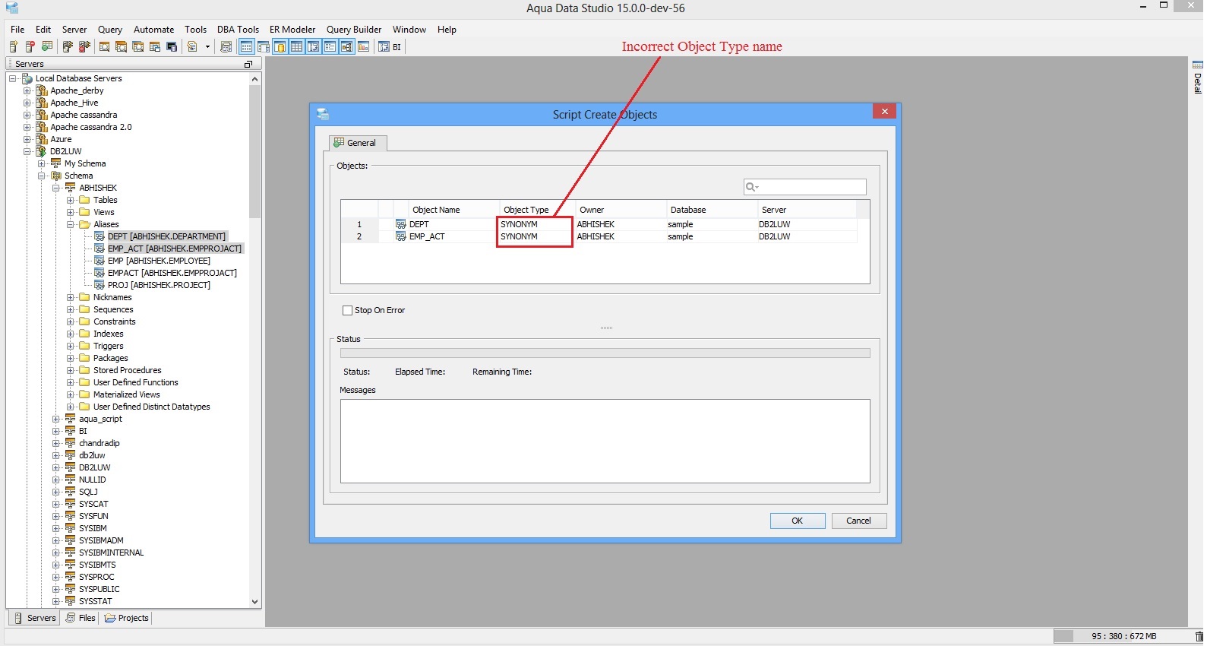Expand the SYSCAT schema node
Image resolution: width=1207 pixels, height=646 pixels.
click(x=56, y=504)
